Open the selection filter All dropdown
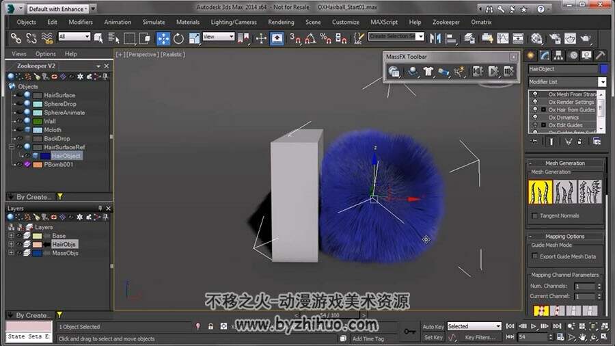 (x=74, y=36)
